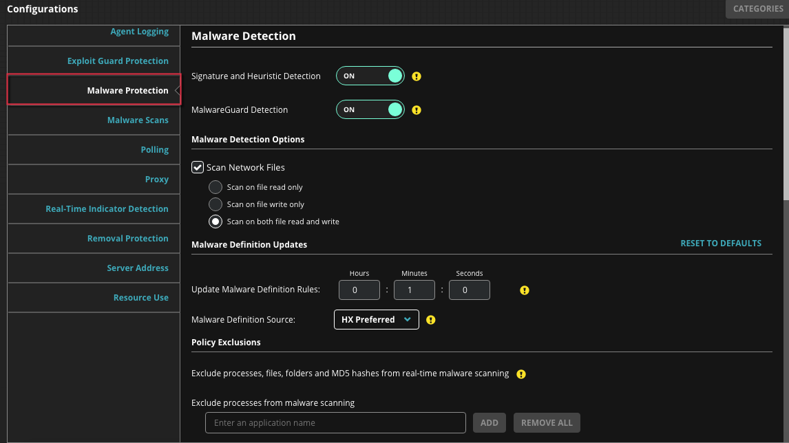Open info icon beside Malware Definition Source
Viewport: 789px width, 443px height.
(x=431, y=320)
